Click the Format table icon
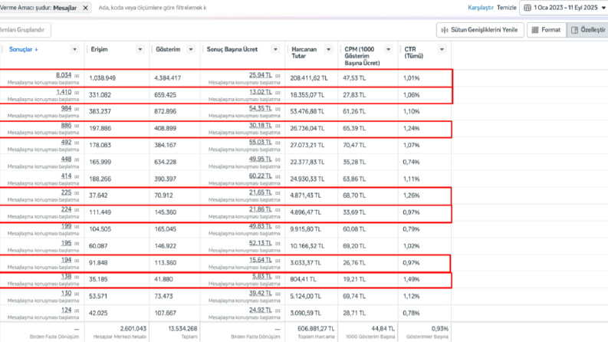Image resolution: width=608 pixels, height=342 pixels. point(535,30)
